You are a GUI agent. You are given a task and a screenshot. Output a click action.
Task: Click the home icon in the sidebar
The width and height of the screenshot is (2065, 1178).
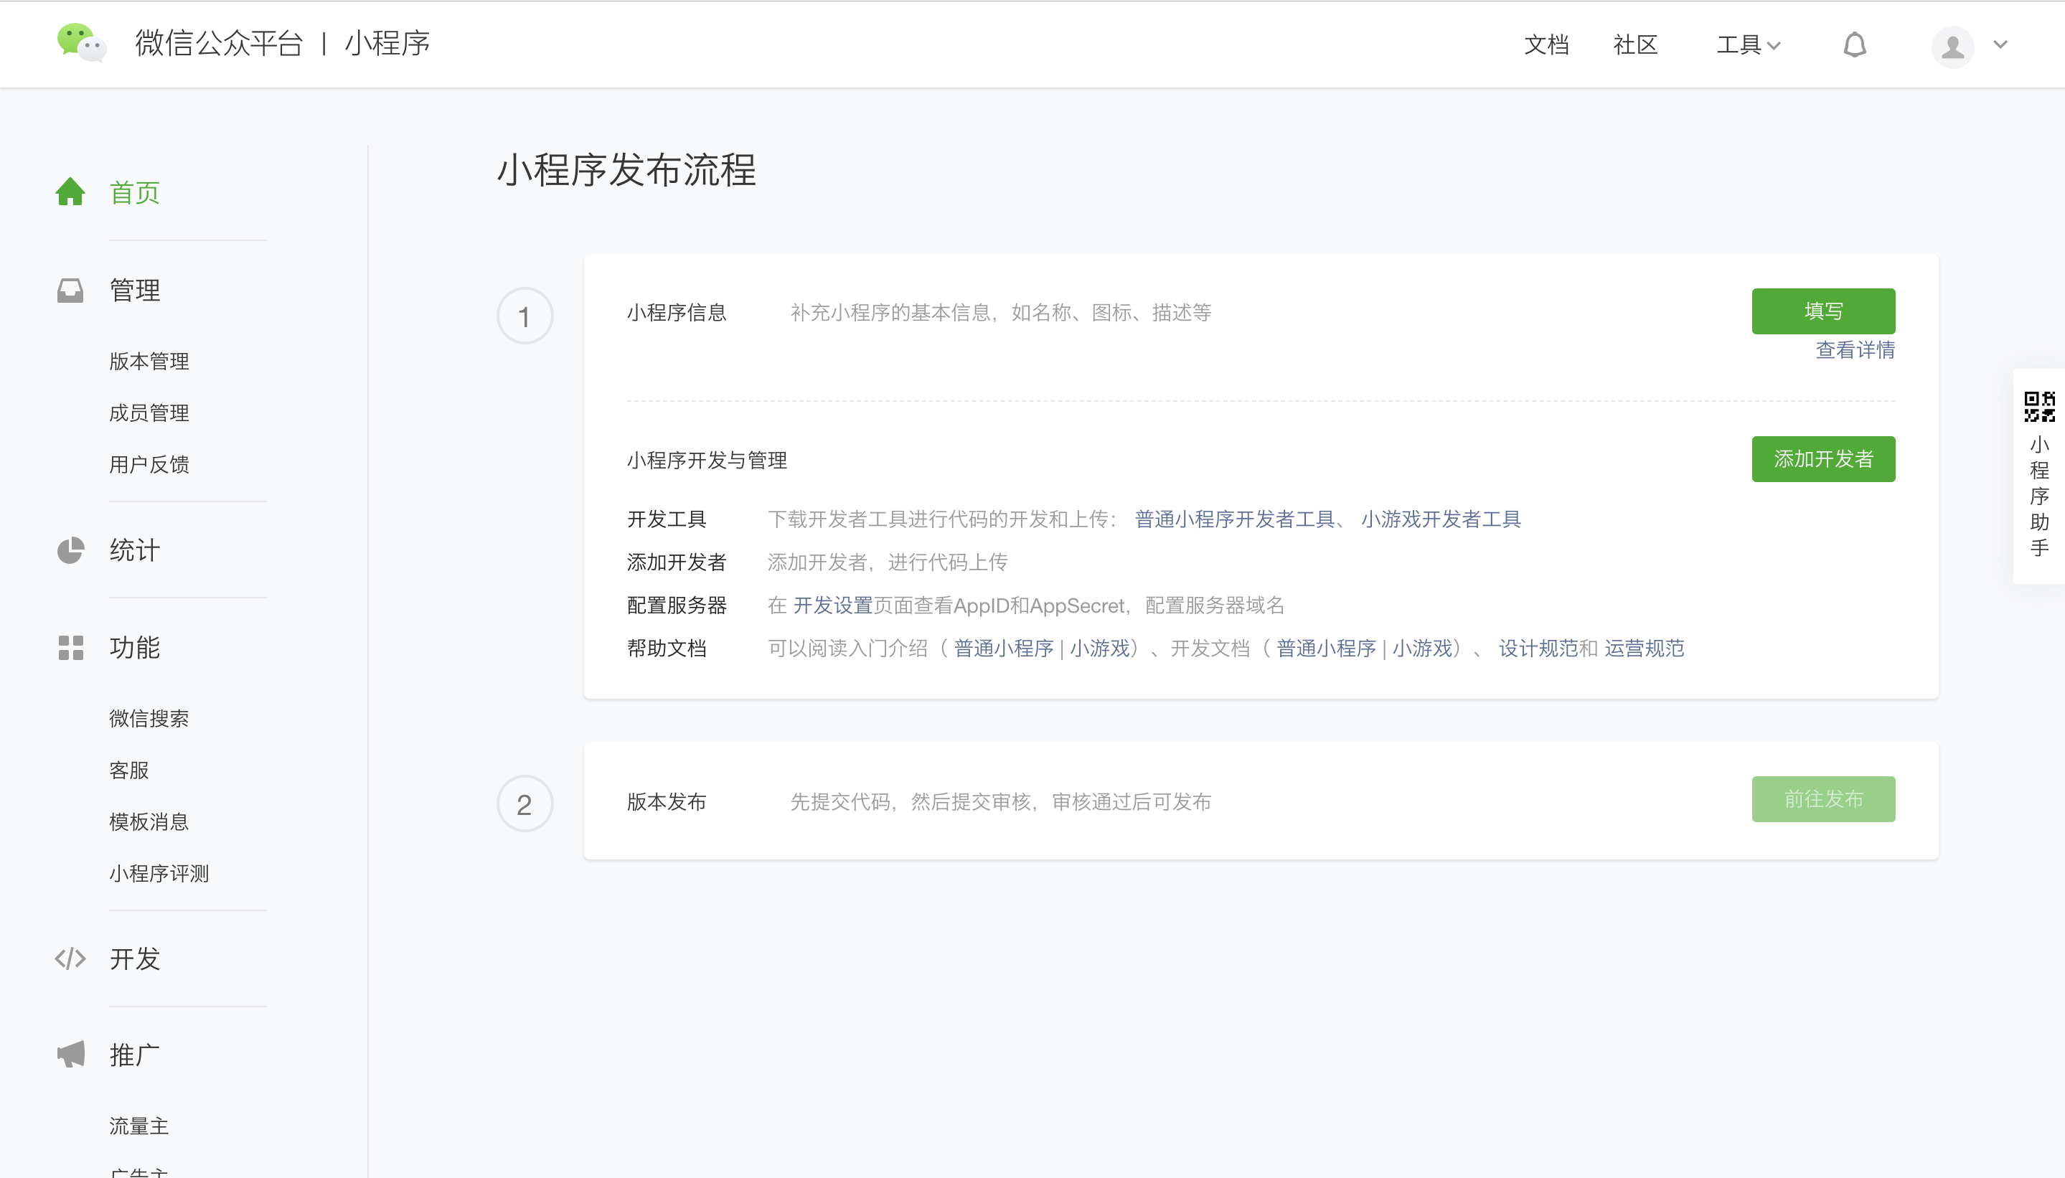coord(70,192)
